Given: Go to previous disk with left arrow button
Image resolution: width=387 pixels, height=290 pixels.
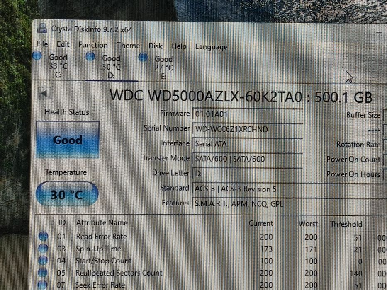Looking at the screenshot, I should 44,93.
